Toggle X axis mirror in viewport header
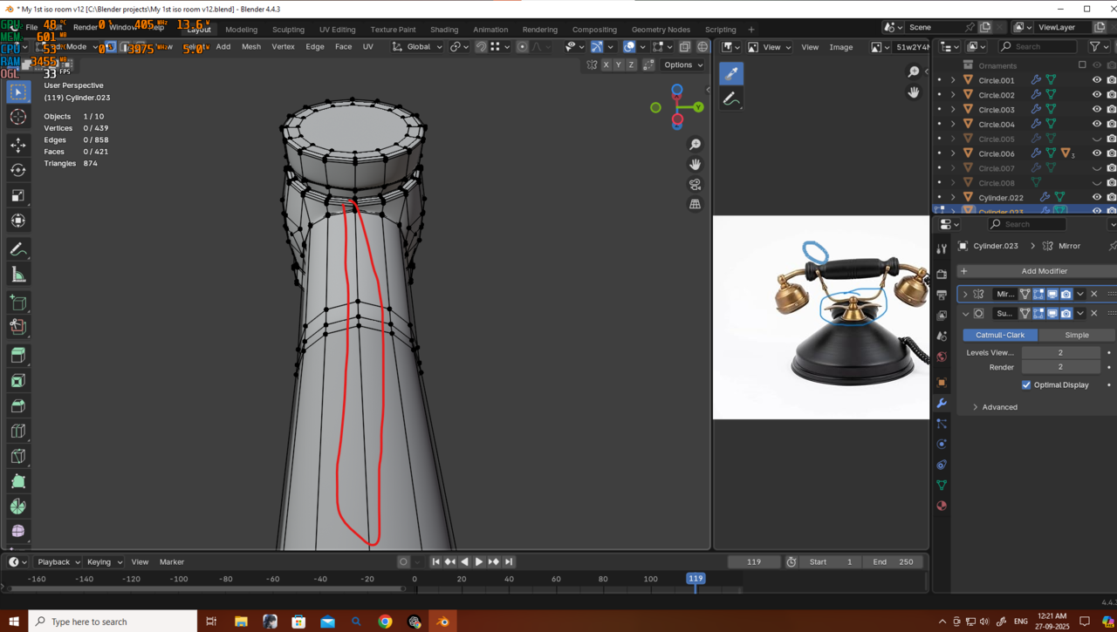Screen dimensions: 1117x632 [x=606, y=65]
